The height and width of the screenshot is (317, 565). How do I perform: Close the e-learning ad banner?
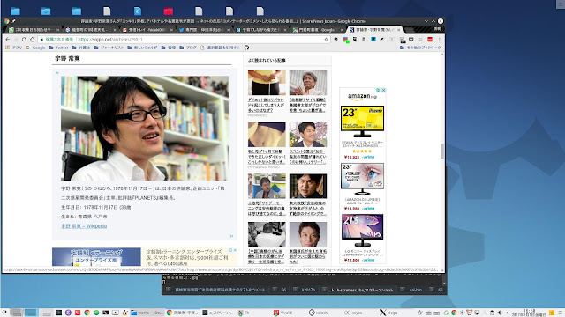point(235,250)
